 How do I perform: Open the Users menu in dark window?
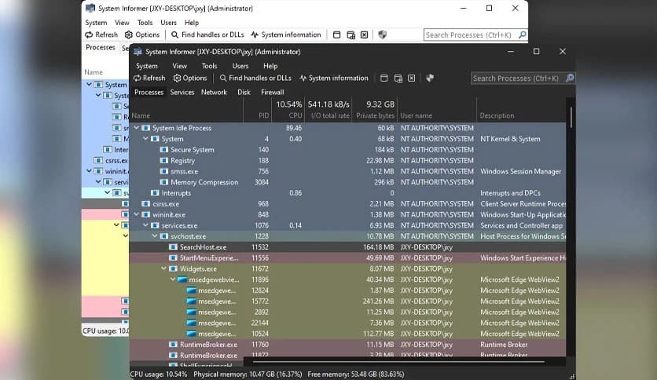[x=240, y=66]
